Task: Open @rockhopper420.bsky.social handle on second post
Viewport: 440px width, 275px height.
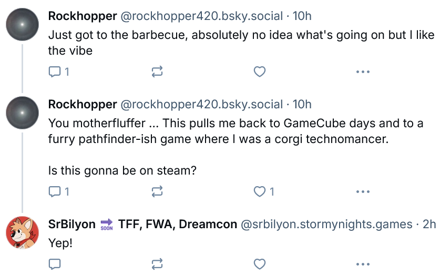Action: point(202,105)
